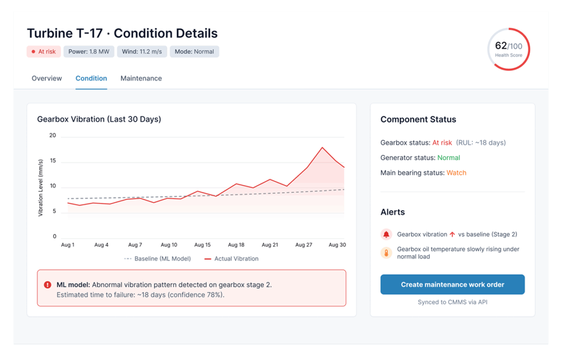
Task: Open the Overview tab
Action: coord(46,78)
